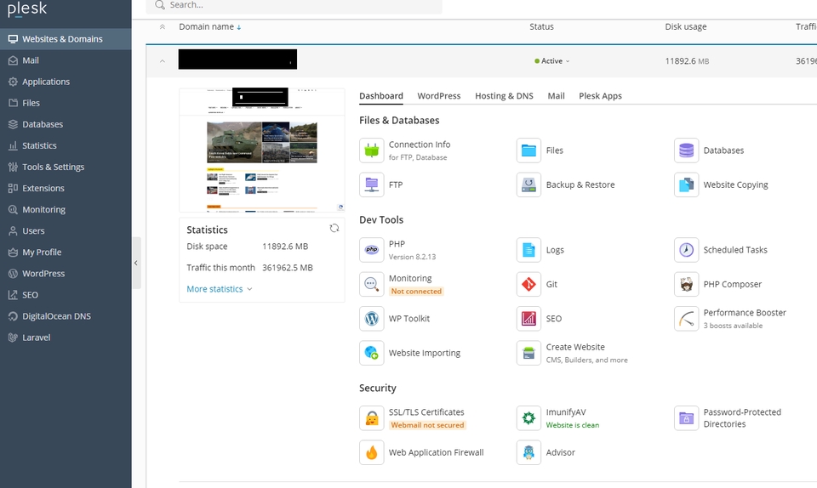
Task: Switch to the Hosting & DNS tab
Action: click(504, 96)
